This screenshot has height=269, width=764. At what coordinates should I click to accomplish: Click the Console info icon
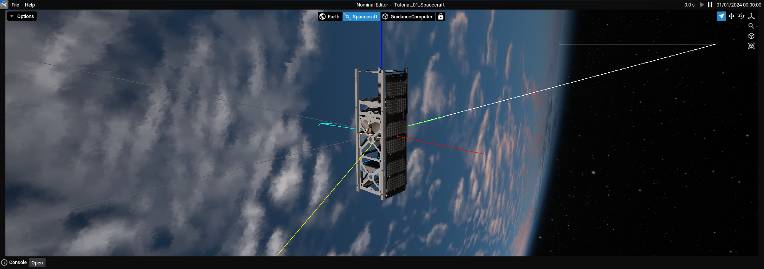pyautogui.click(x=4, y=262)
